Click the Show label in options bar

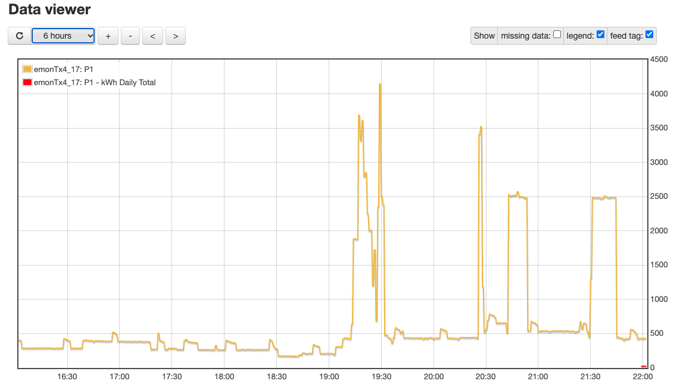point(484,36)
